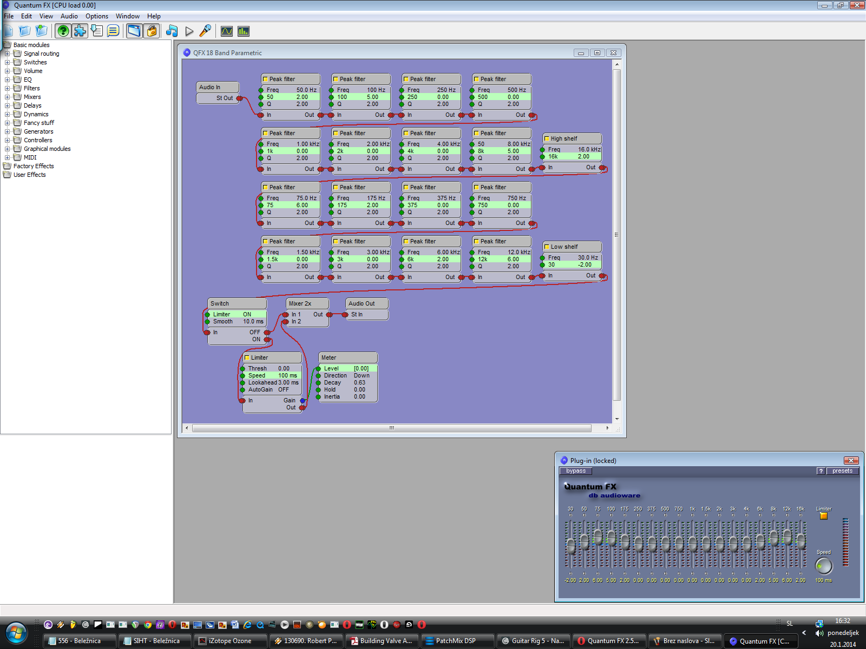Screen dimensions: 866x649
Task: Click Direction Down value in Meter module
Action: (362, 375)
